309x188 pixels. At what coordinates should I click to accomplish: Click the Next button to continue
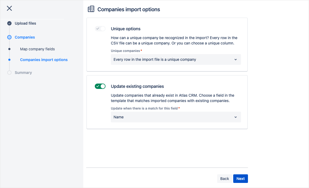point(240,179)
